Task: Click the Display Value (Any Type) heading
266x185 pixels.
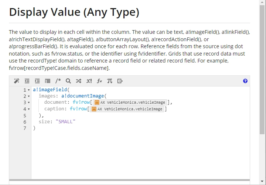Action: point(74,12)
